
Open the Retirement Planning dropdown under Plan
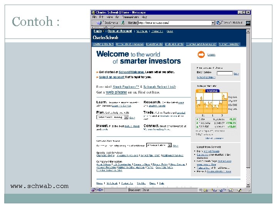[126, 117]
